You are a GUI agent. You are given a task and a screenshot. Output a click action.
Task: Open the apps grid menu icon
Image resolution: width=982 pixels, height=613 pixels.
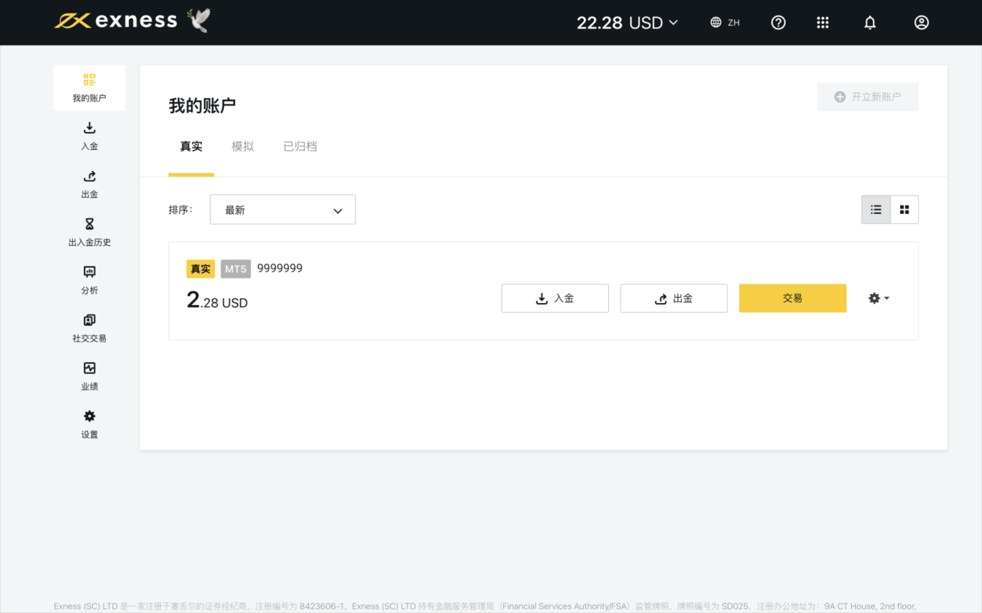tap(823, 22)
